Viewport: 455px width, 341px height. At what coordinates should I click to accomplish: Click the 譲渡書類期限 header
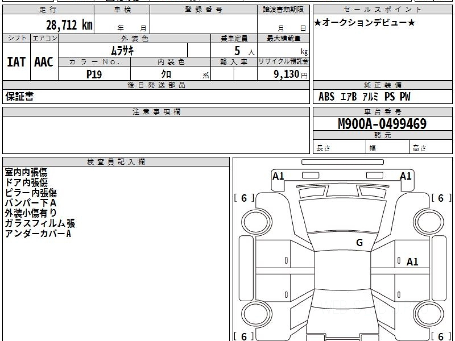click(283, 10)
